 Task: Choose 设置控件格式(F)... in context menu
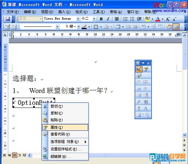[65, 149]
